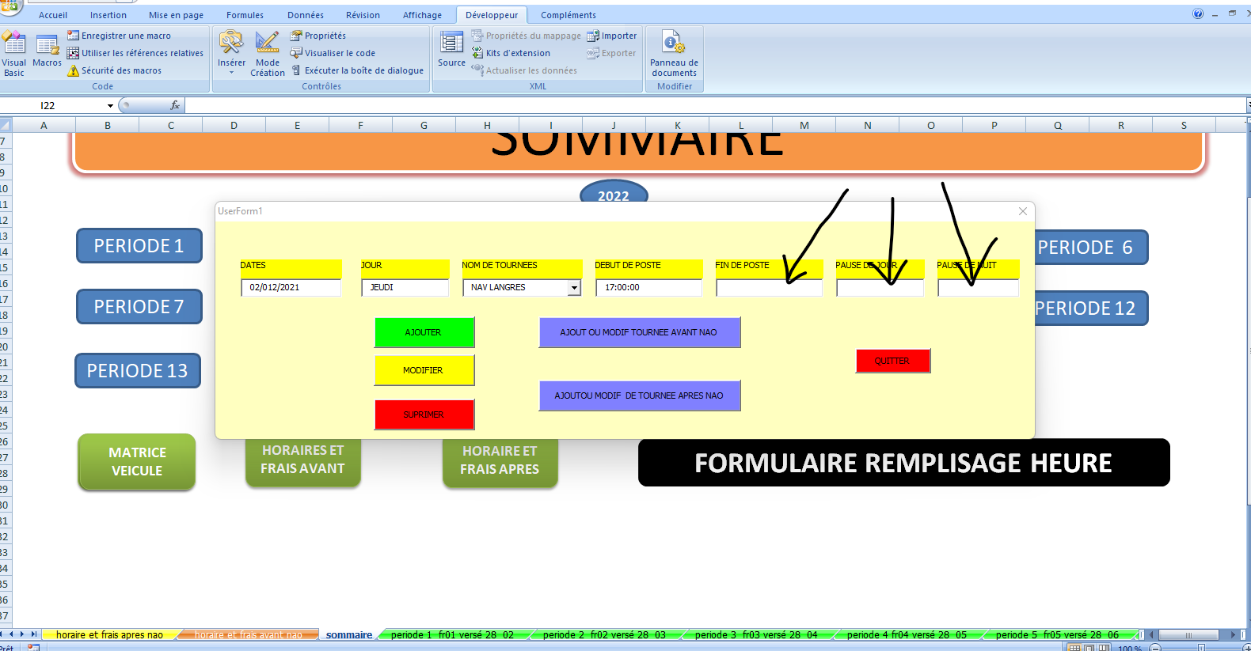
Task: Click the FIN DE POSTE field
Action: (x=769, y=288)
